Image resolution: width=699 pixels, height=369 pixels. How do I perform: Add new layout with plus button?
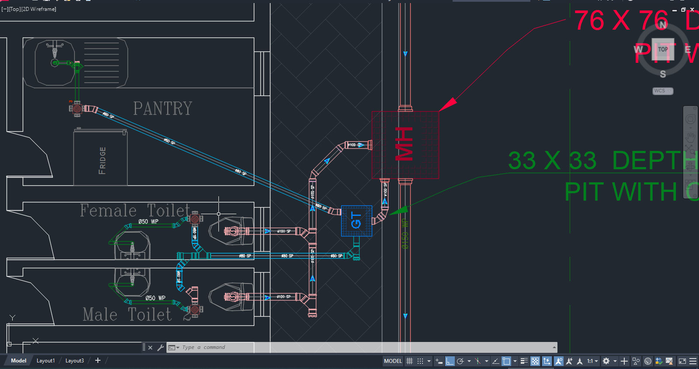click(x=98, y=360)
